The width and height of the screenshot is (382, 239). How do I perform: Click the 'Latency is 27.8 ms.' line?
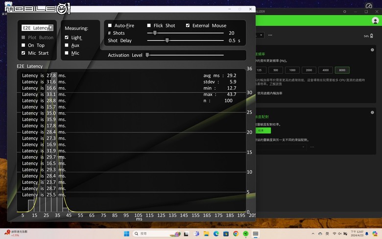pyautogui.click(x=44, y=75)
